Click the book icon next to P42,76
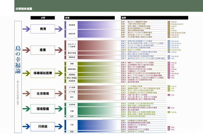Image resolution: width=203 pixels, height=134 pixels. tap(169, 22)
